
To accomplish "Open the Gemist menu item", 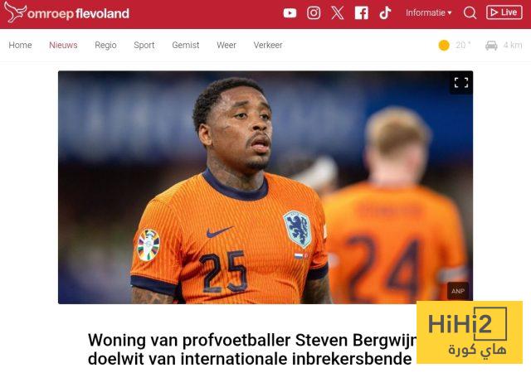I will (x=186, y=45).
